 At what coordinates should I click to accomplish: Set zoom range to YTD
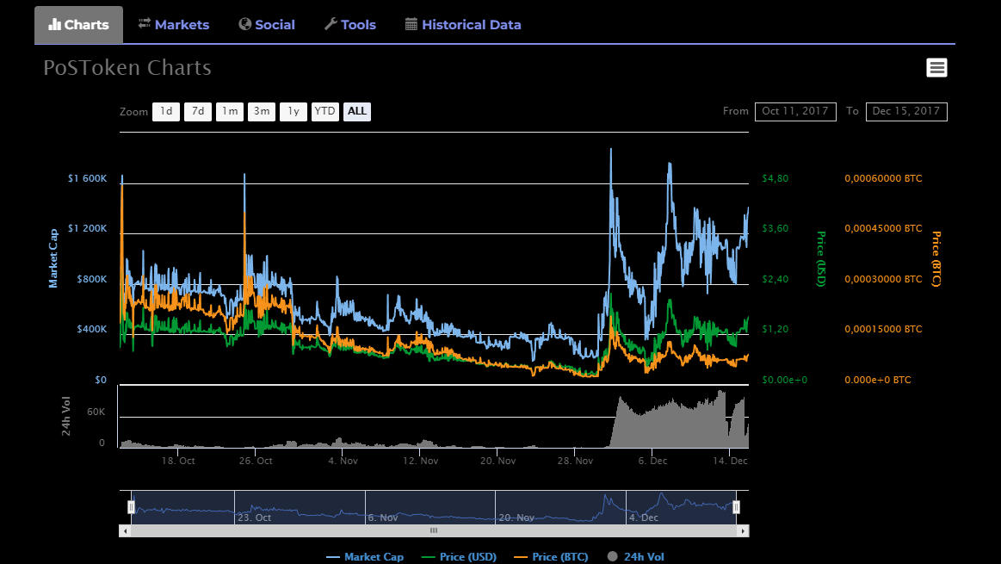[325, 111]
